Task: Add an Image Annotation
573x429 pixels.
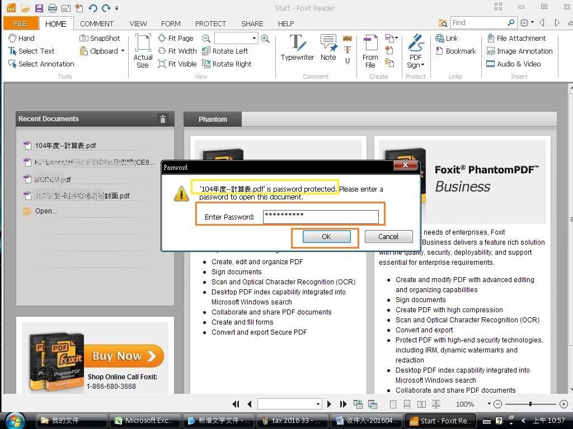Action: [x=519, y=51]
